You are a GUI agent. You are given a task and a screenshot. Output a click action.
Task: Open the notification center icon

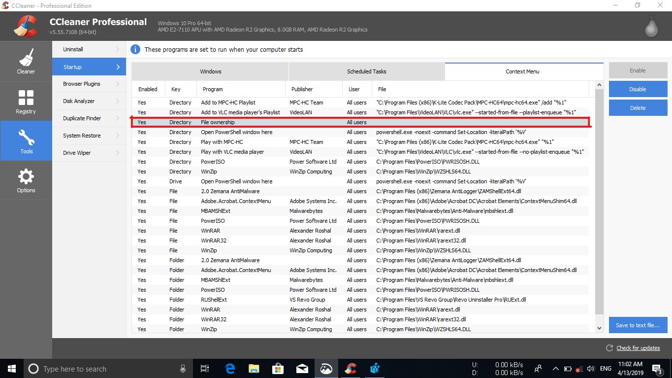click(657, 369)
